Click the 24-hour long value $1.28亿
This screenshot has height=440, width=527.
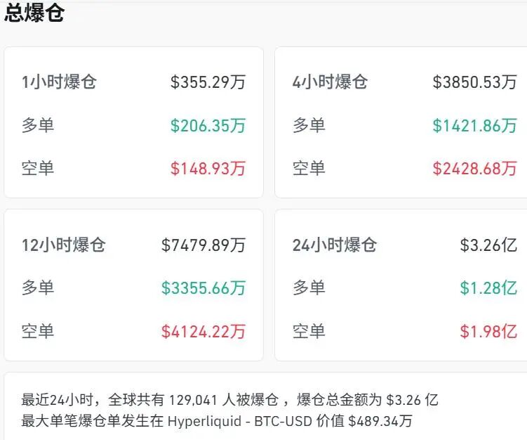point(488,287)
